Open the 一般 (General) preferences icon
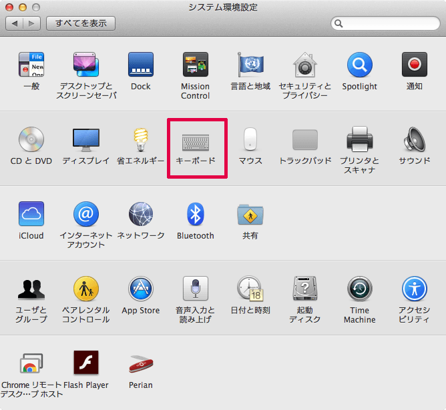Viewport: 446px width, 410px height. click(31, 65)
